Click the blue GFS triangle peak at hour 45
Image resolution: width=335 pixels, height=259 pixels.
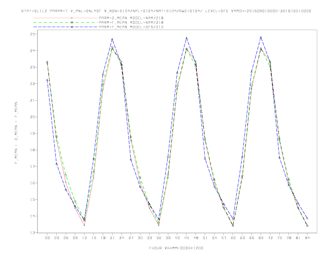click(187, 38)
